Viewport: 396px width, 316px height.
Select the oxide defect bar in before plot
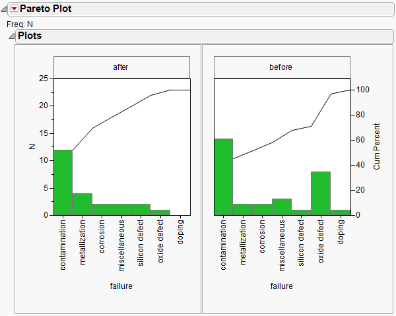coord(321,193)
